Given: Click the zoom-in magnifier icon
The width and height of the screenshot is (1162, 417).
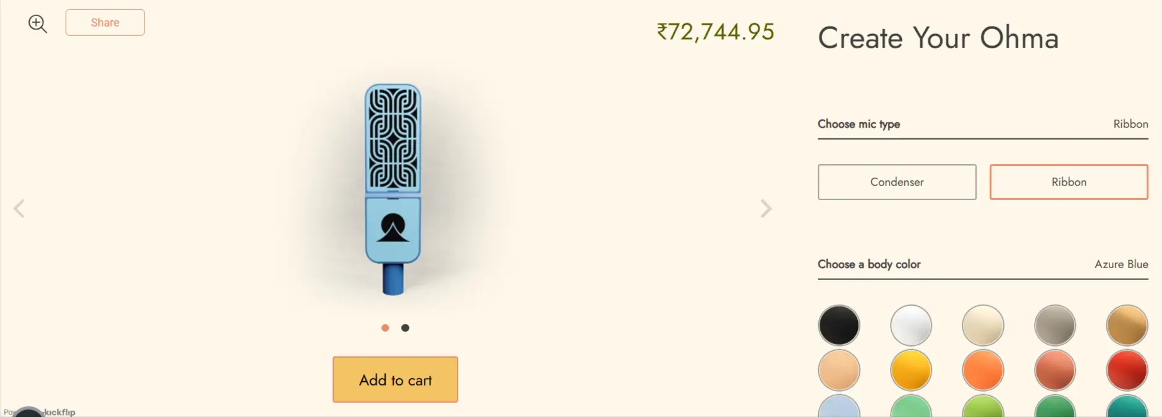Looking at the screenshot, I should click(x=38, y=23).
